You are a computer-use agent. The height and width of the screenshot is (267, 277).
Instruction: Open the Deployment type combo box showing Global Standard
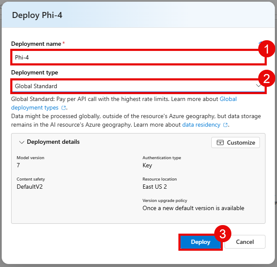[132, 86]
